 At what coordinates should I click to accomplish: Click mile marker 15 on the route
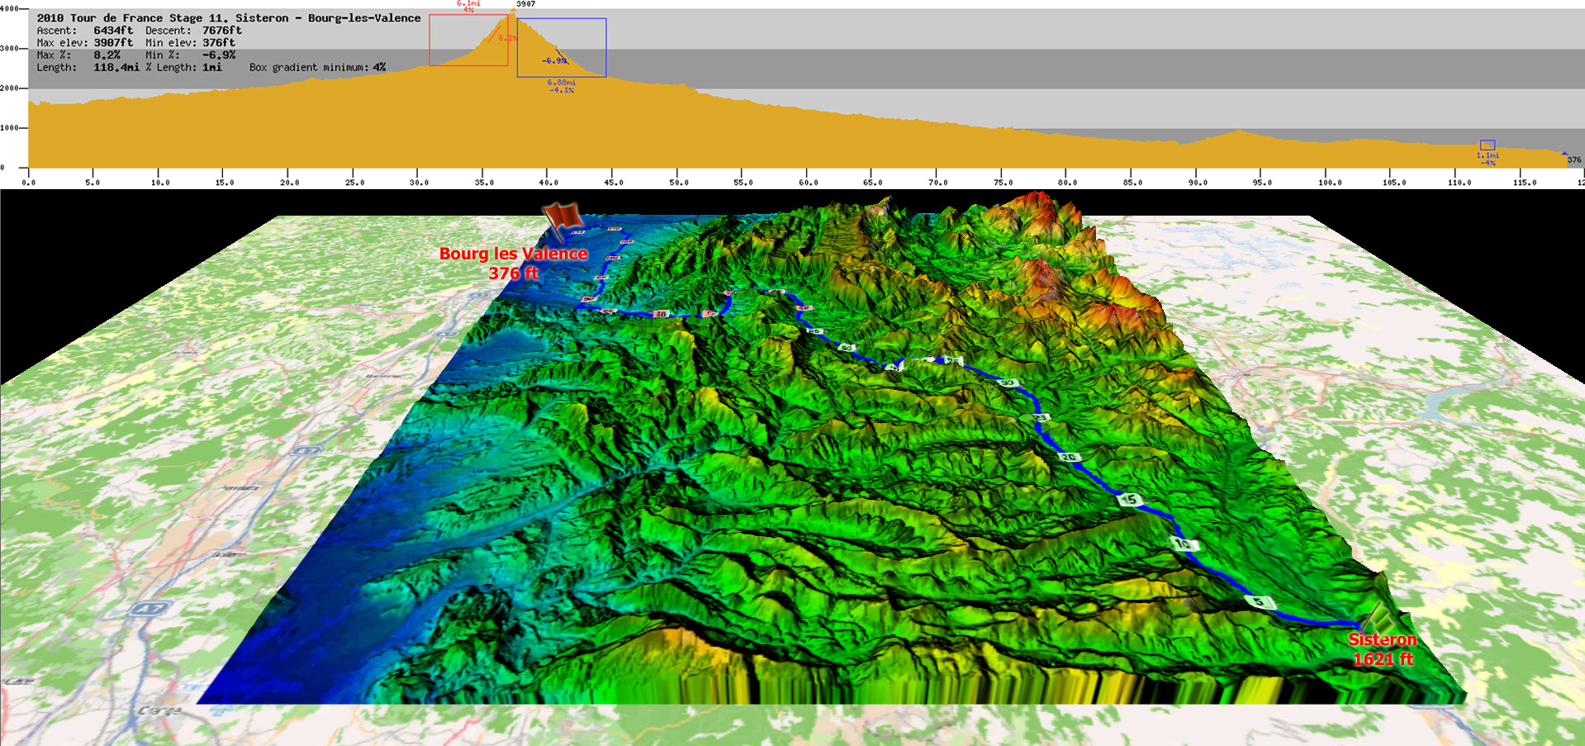coord(1130,499)
